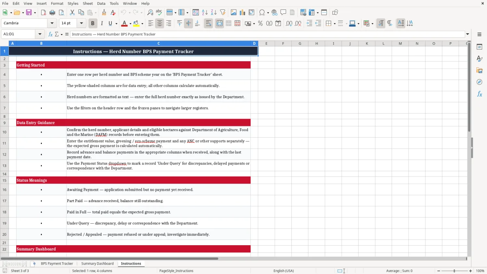
Task: Click the Insert Image icon
Action: point(234,13)
